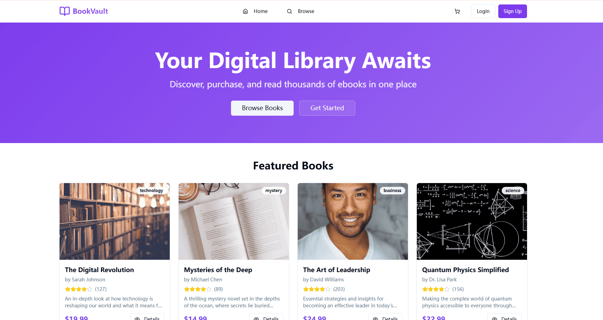Viewport: 603px width, 320px height.
Task: Click the star rating of The Art of Leadership
Action: coord(317,289)
